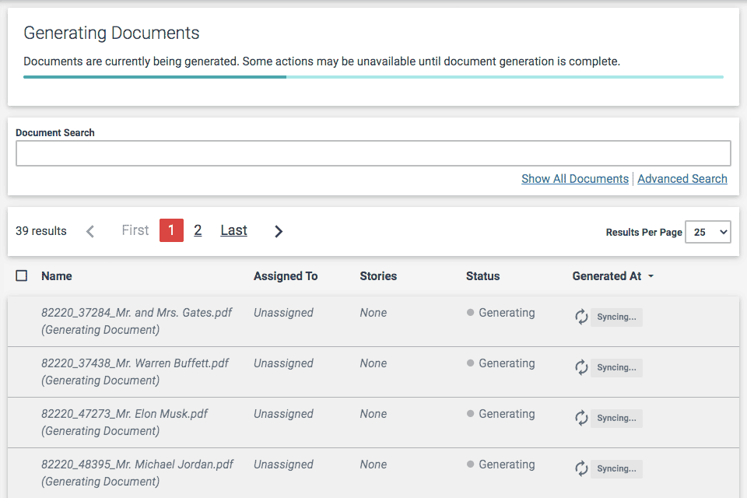Select 82220_37284_Mr. and Mrs. Gates.pdf
The height and width of the screenshot is (498, 747).
(137, 313)
